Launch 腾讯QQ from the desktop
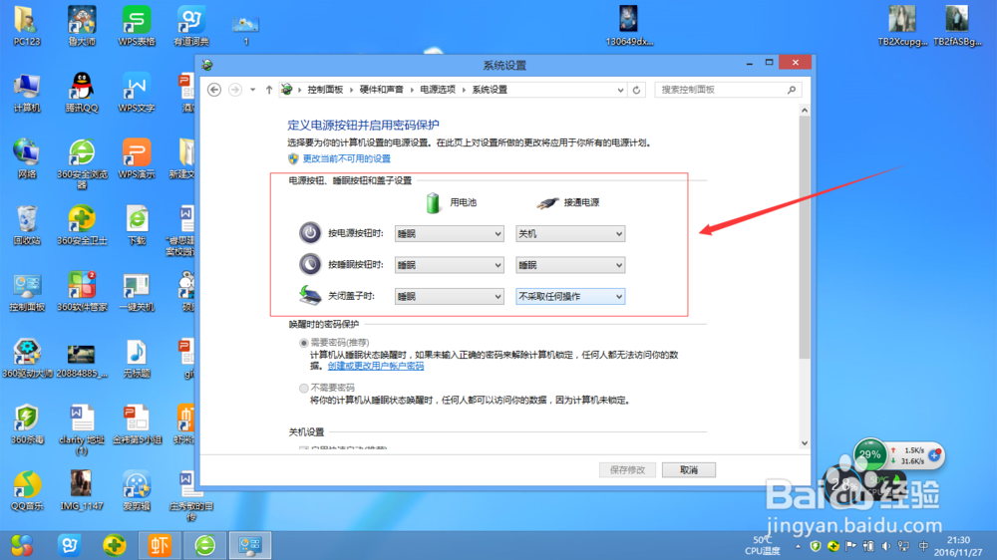Image resolution: width=997 pixels, height=560 pixels. tap(82, 92)
